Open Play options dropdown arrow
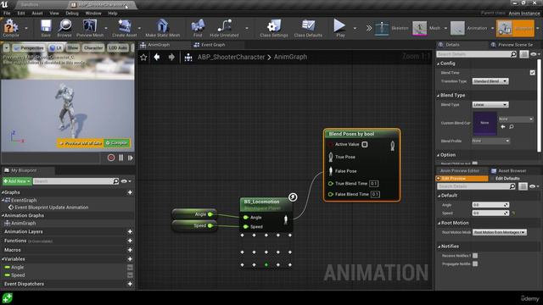 point(355,28)
